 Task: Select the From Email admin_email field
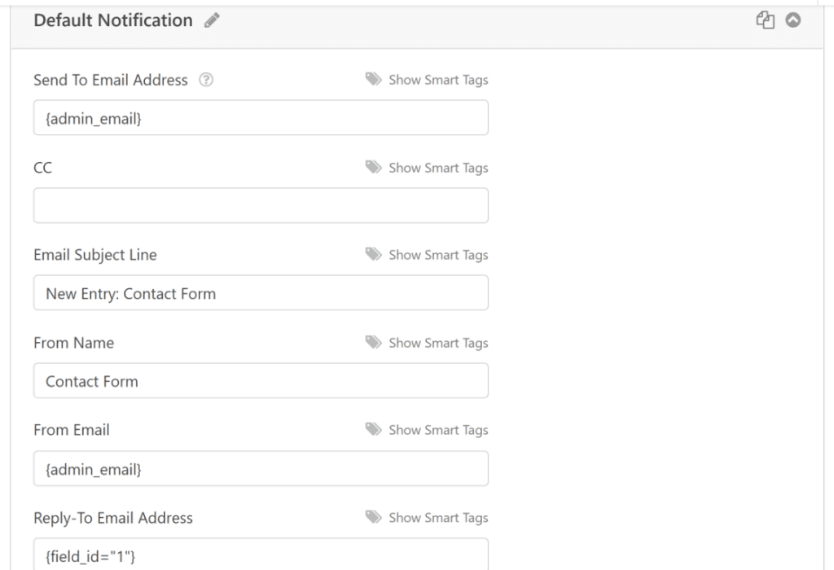point(261,468)
